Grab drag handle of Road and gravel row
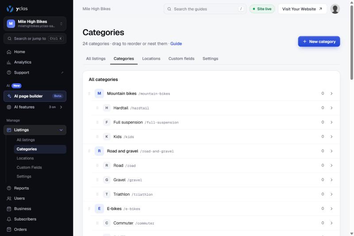This screenshot has width=354, height=236. click(89, 151)
